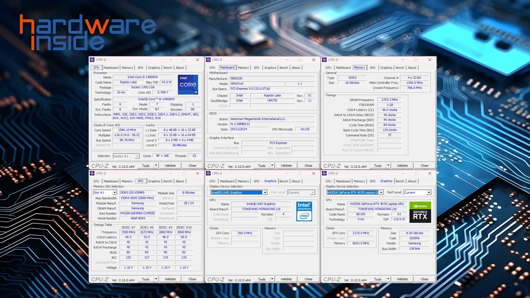
Task: Click the CPU-Z icon in the SPD window title bar
Action: click(92, 173)
